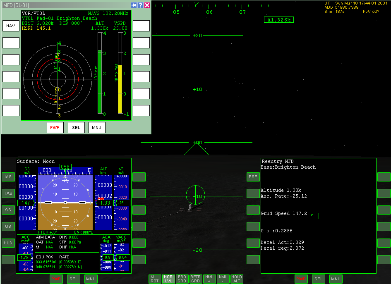Select TAS mode on the Surface MFD
Viewport: 391px width, 284px height.
tap(8, 193)
